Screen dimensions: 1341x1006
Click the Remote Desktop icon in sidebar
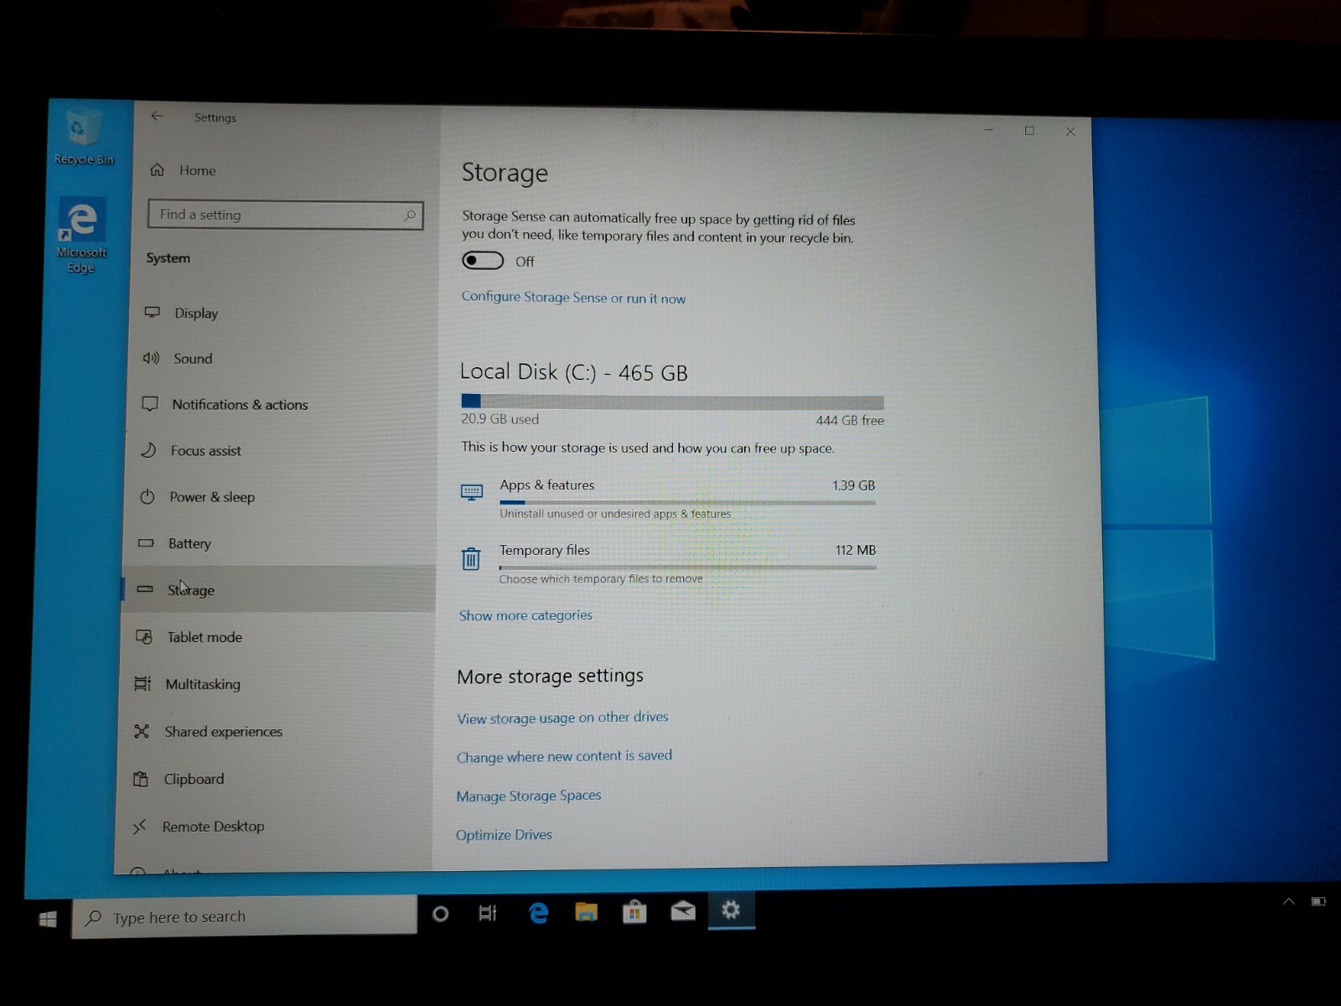pos(139,827)
